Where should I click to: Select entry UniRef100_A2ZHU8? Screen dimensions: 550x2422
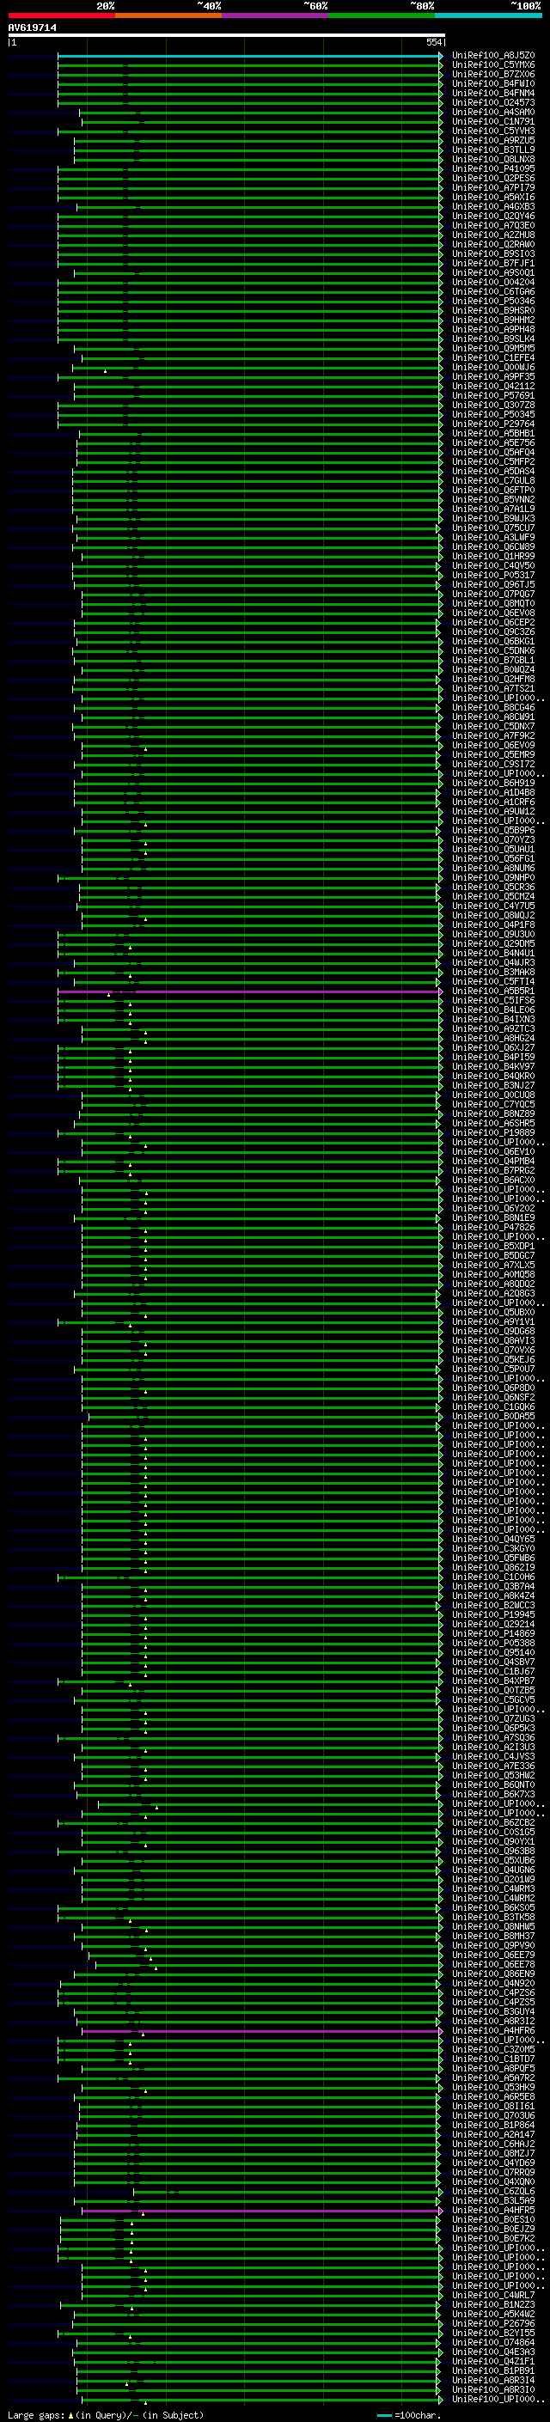493,235
